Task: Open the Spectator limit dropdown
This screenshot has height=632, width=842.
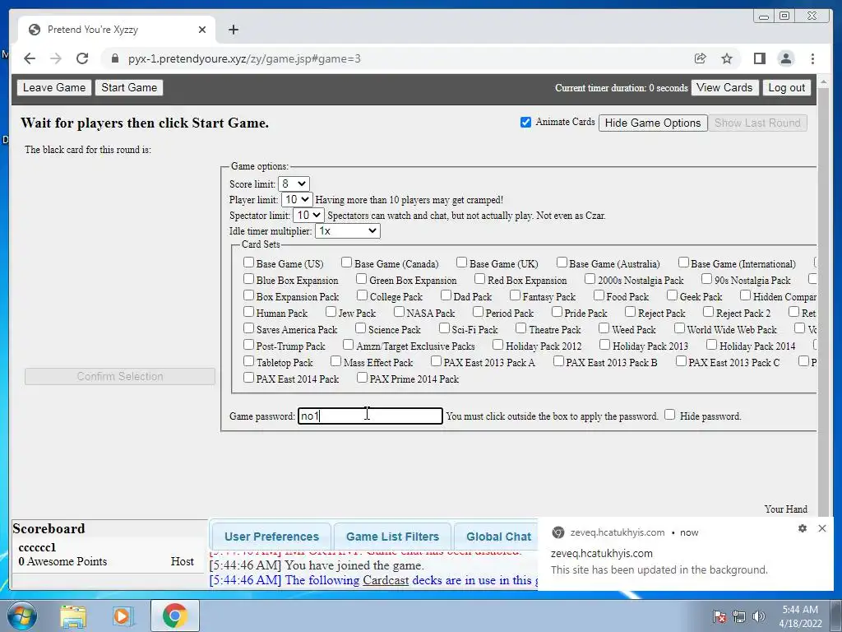Action: tap(309, 215)
